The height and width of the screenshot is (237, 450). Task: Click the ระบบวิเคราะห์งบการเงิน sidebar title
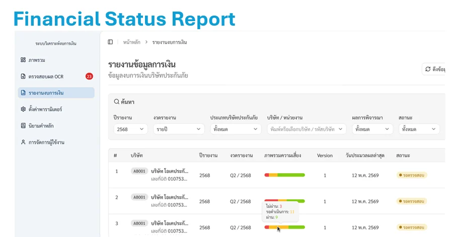(56, 44)
